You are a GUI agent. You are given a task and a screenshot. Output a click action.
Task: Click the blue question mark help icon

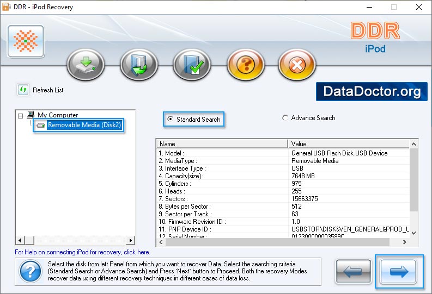point(31,272)
